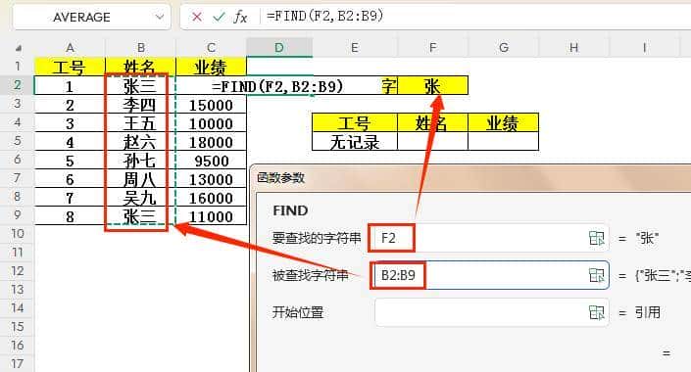Click cell C7 with value 13000

pos(211,179)
